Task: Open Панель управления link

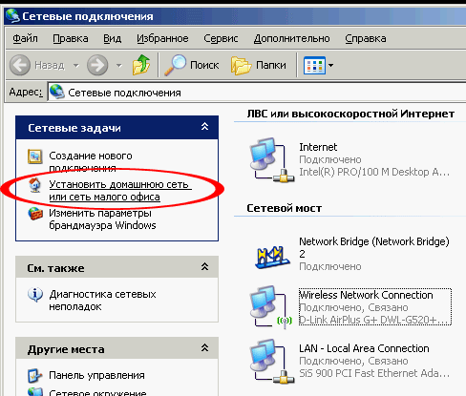Action: click(x=96, y=375)
